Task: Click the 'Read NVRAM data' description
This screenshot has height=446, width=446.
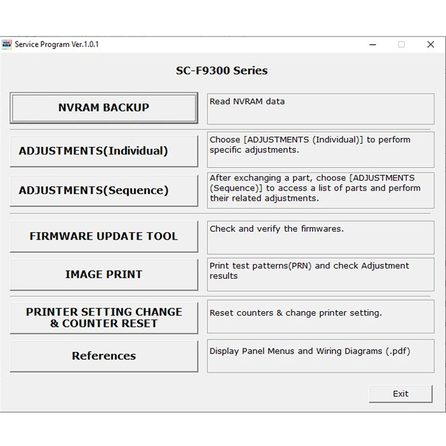Action: point(247,101)
